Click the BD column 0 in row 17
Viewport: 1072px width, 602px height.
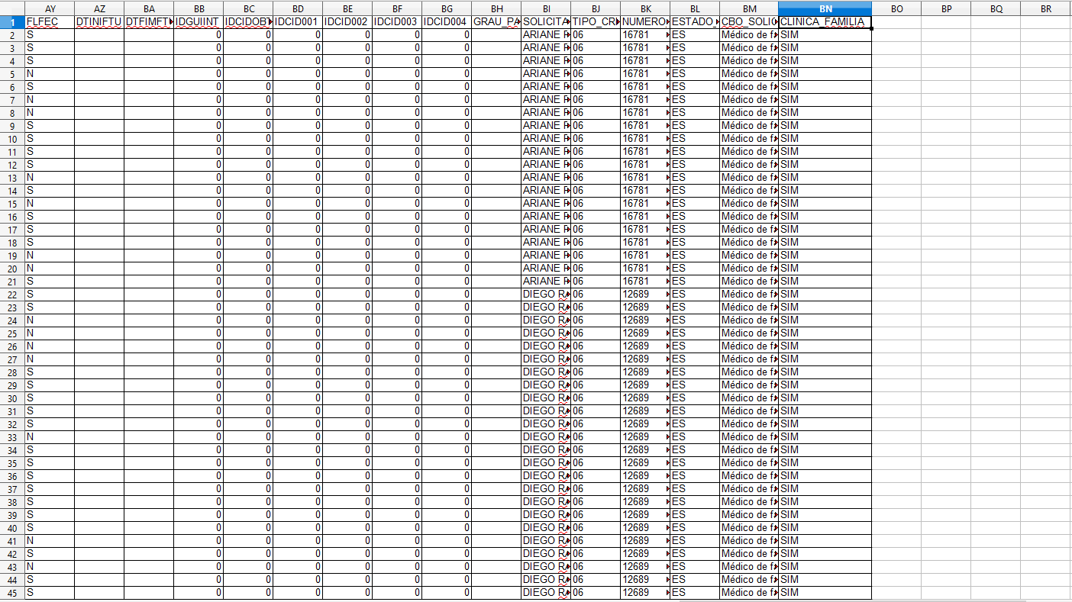coord(298,230)
